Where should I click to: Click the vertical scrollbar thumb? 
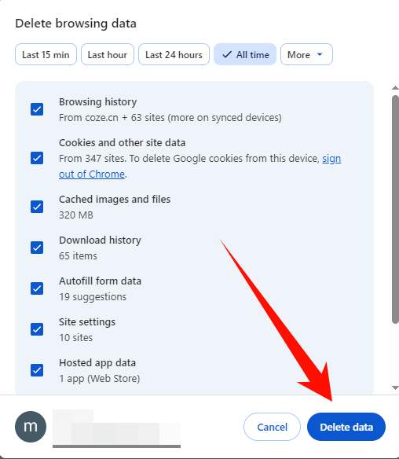(395, 209)
